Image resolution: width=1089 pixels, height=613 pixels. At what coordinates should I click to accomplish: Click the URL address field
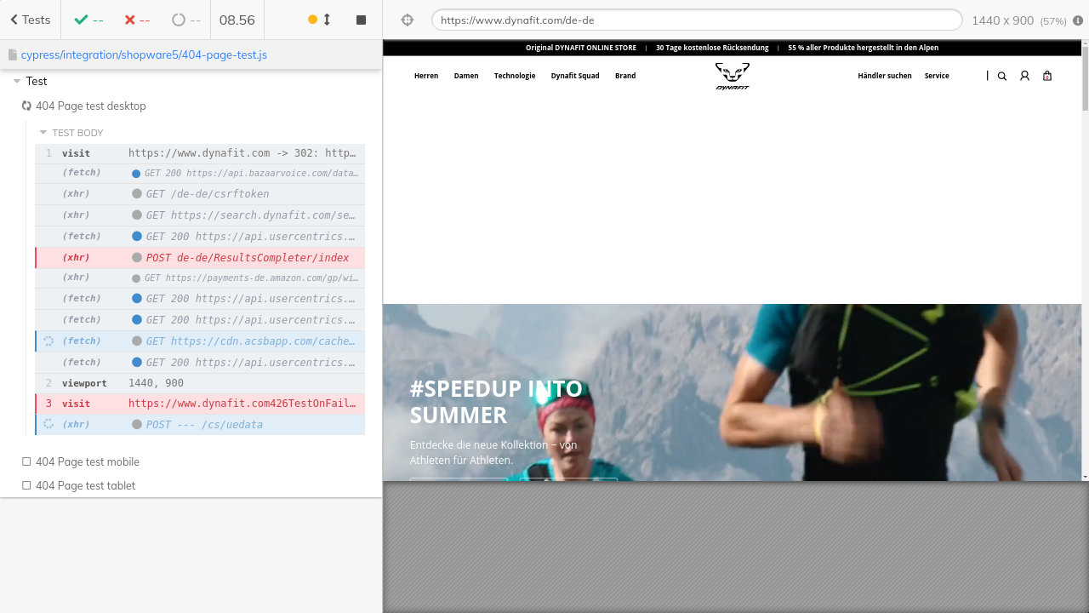(696, 20)
